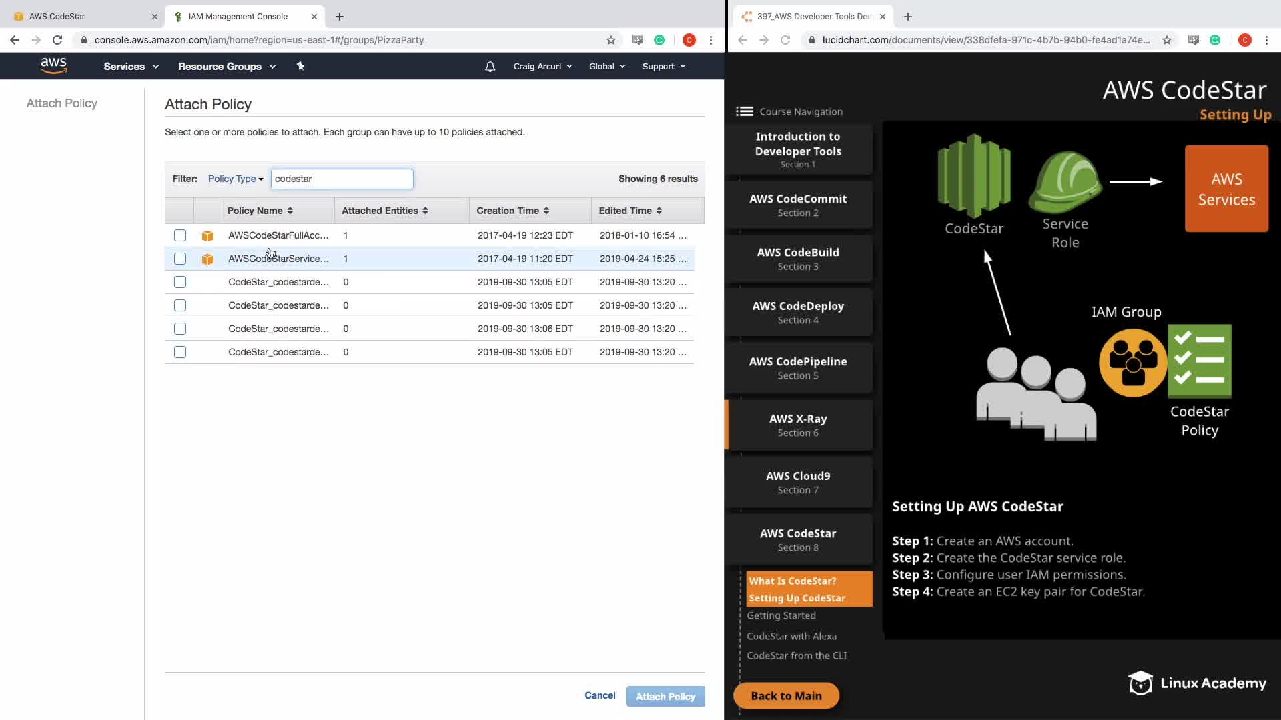Image resolution: width=1281 pixels, height=720 pixels.
Task: Open AWS CodePipeline Section 5 in navigation
Action: coord(798,367)
